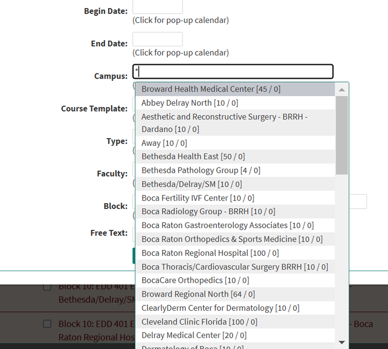Choose Boca Raton Regional Hospital
The height and width of the screenshot is (349, 388).
[235, 253]
